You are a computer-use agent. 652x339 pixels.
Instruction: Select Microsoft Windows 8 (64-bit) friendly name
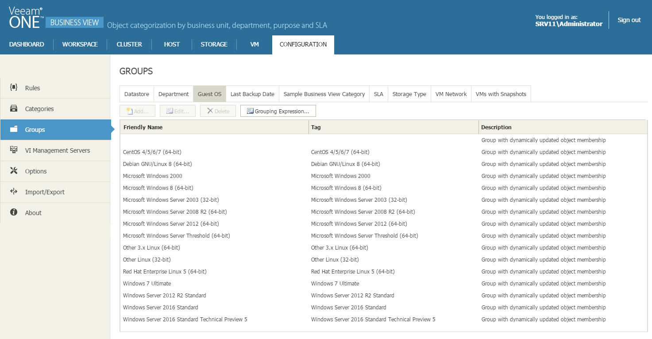coord(158,188)
